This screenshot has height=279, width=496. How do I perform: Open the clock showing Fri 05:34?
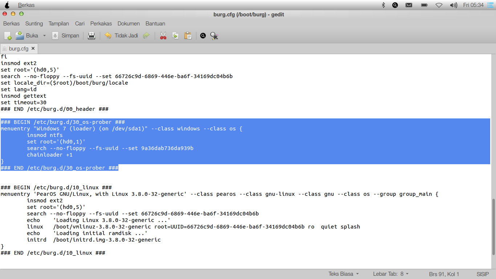pyautogui.click(x=473, y=5)
